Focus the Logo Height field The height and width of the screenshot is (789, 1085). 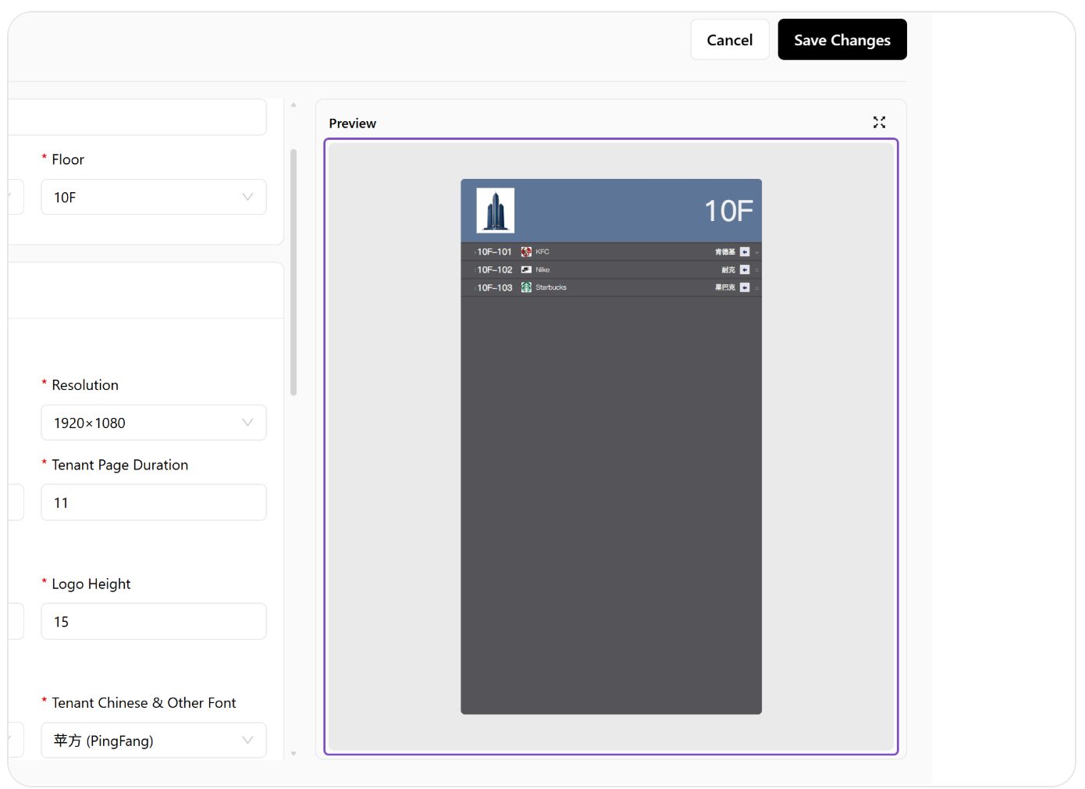(x=154, y=621)
